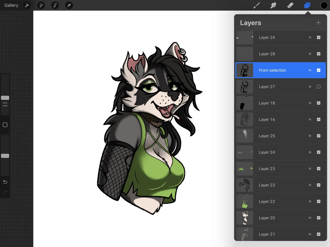Select the Layer 27 row name
330x247 pixels.
click(x=267, y=87)
